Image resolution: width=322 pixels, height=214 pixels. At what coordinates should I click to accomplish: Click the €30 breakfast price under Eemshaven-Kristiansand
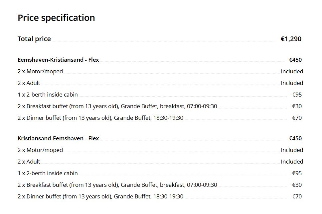(x=297, y=107)
